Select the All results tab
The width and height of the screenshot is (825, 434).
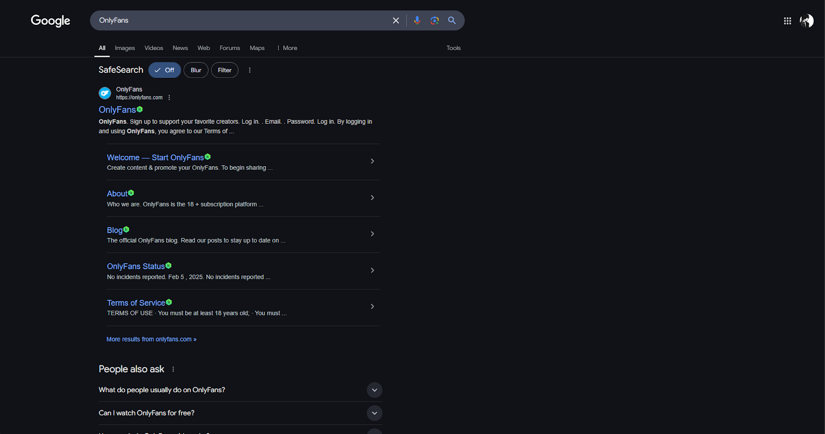point(102,48)
